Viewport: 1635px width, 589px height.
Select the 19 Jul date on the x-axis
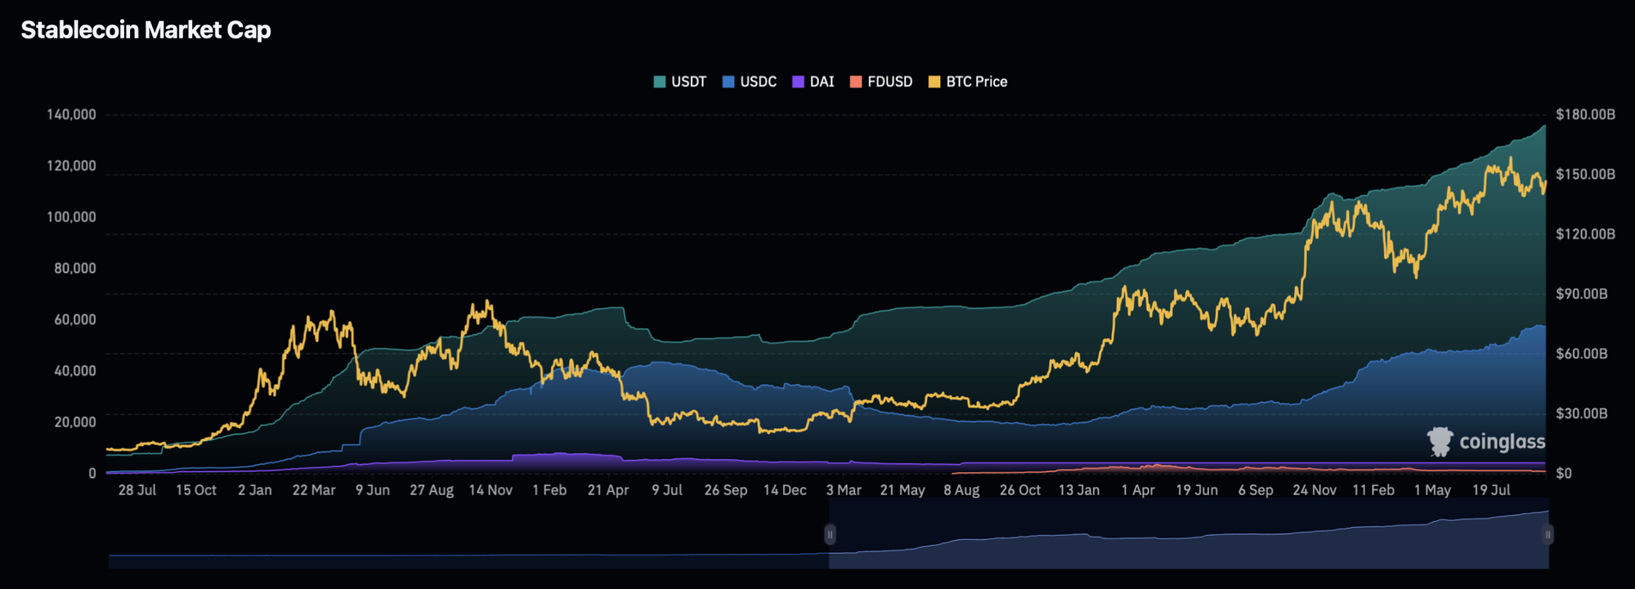1491,490
